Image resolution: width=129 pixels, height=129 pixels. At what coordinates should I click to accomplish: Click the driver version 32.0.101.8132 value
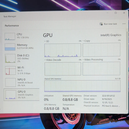(109, 96)
